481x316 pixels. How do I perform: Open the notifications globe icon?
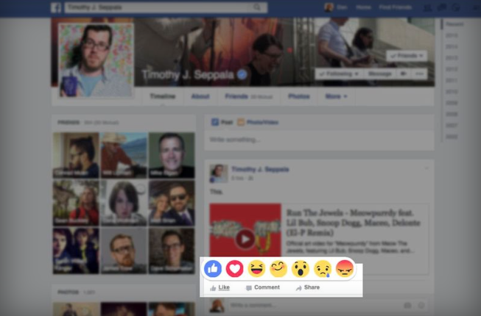(456, 7)
